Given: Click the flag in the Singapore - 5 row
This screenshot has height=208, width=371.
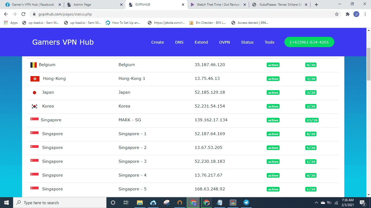Looking at the screenshot, I should coord(34,188).
